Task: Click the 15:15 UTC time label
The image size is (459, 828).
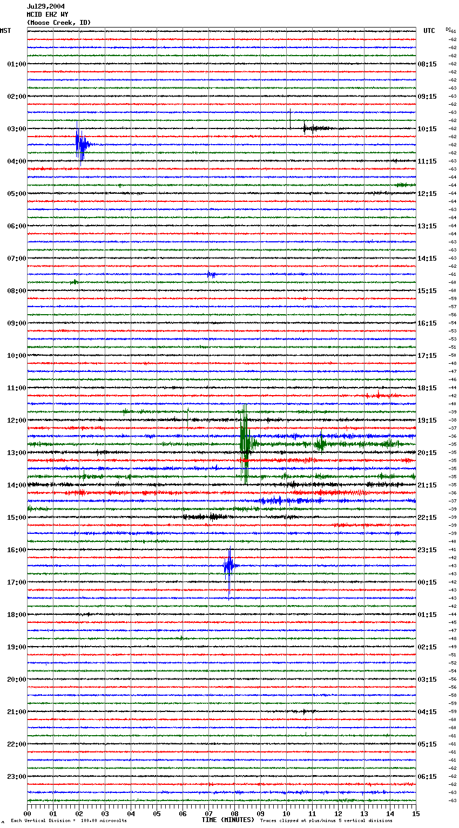Action: tap(427, 291)
